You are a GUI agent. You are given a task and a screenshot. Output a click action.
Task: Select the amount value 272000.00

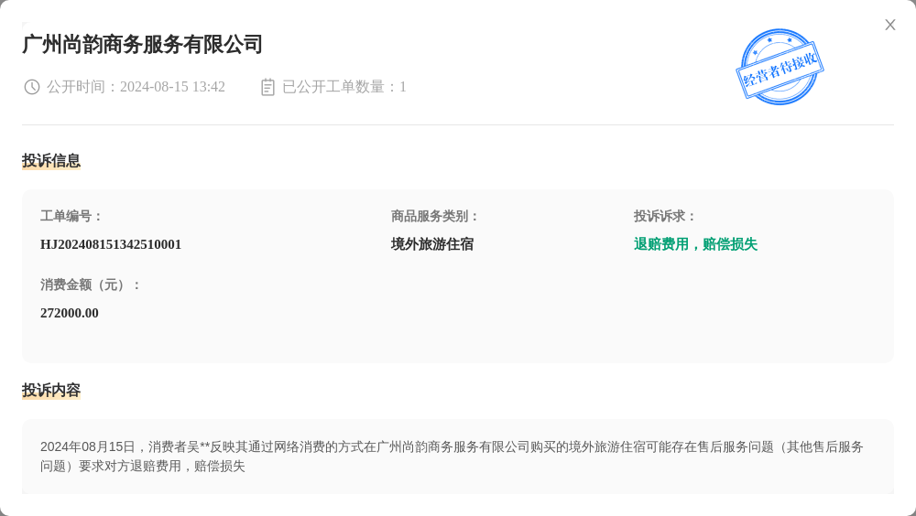(x=70, y=314)
